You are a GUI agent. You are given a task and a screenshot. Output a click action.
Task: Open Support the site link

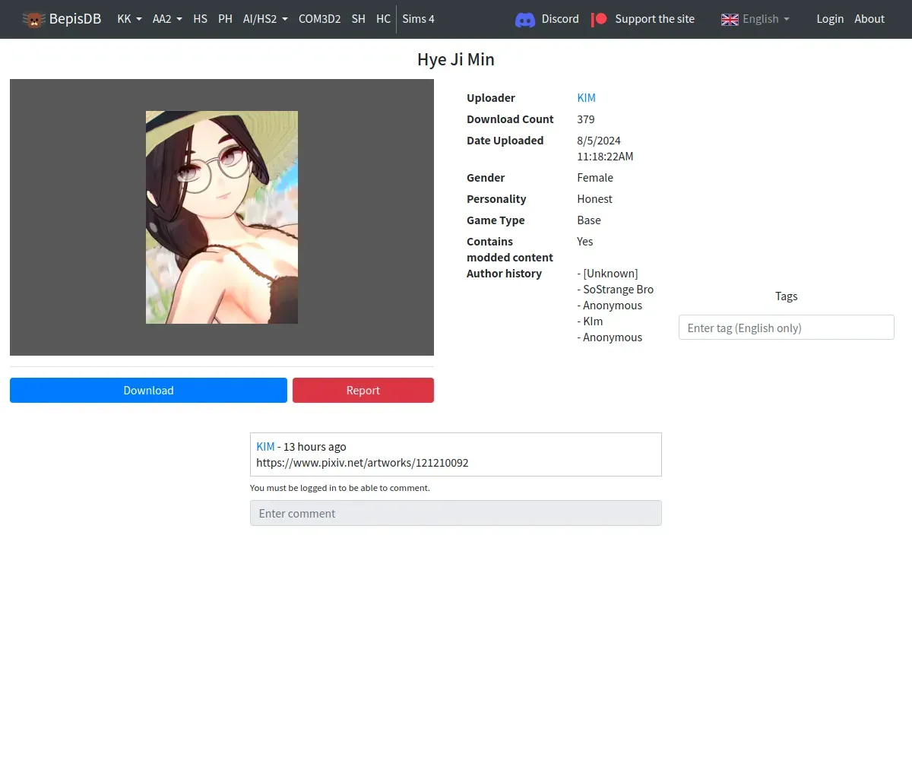[654, 19]
